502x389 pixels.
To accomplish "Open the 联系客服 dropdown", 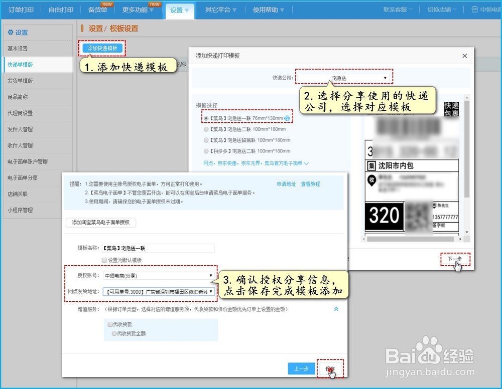I will point(398,10).
